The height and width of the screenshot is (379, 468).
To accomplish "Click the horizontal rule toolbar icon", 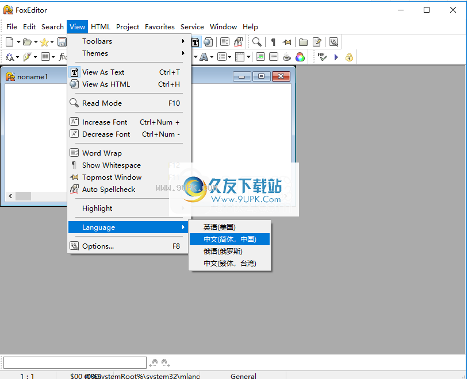I will click(x=274, y=57).
